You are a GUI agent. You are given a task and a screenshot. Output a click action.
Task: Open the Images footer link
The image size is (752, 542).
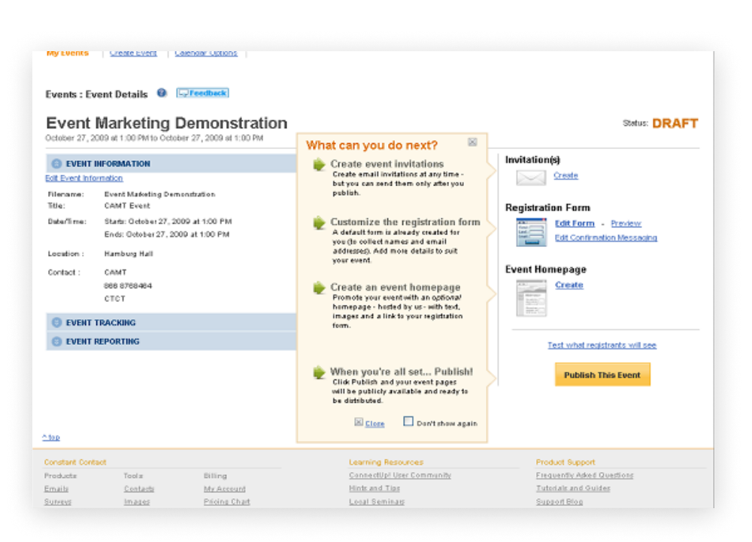click(x=137, y=501)
